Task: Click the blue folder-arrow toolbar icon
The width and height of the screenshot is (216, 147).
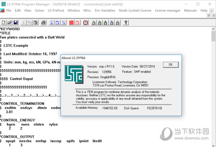Action: 58,23
